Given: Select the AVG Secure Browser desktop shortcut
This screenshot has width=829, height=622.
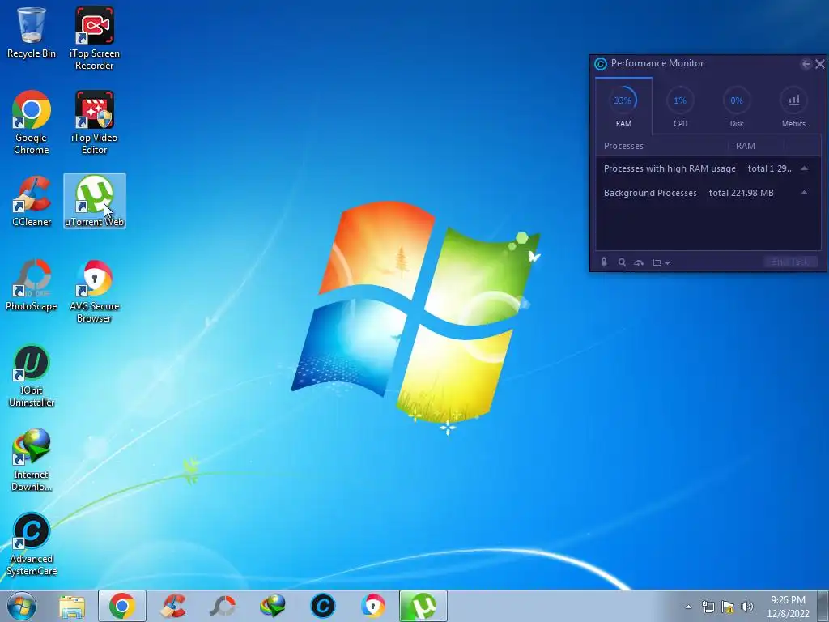Looking at the screenshot, I should (94, 291).
